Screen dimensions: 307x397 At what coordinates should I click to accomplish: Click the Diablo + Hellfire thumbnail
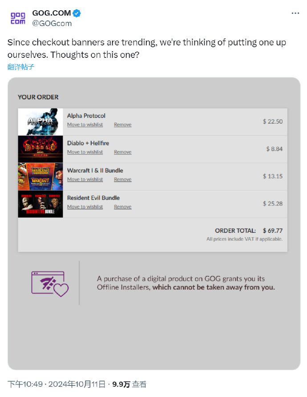40,149
